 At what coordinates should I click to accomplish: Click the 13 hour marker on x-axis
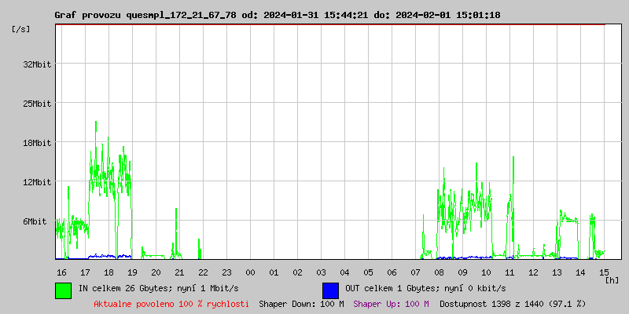(557, 272)
